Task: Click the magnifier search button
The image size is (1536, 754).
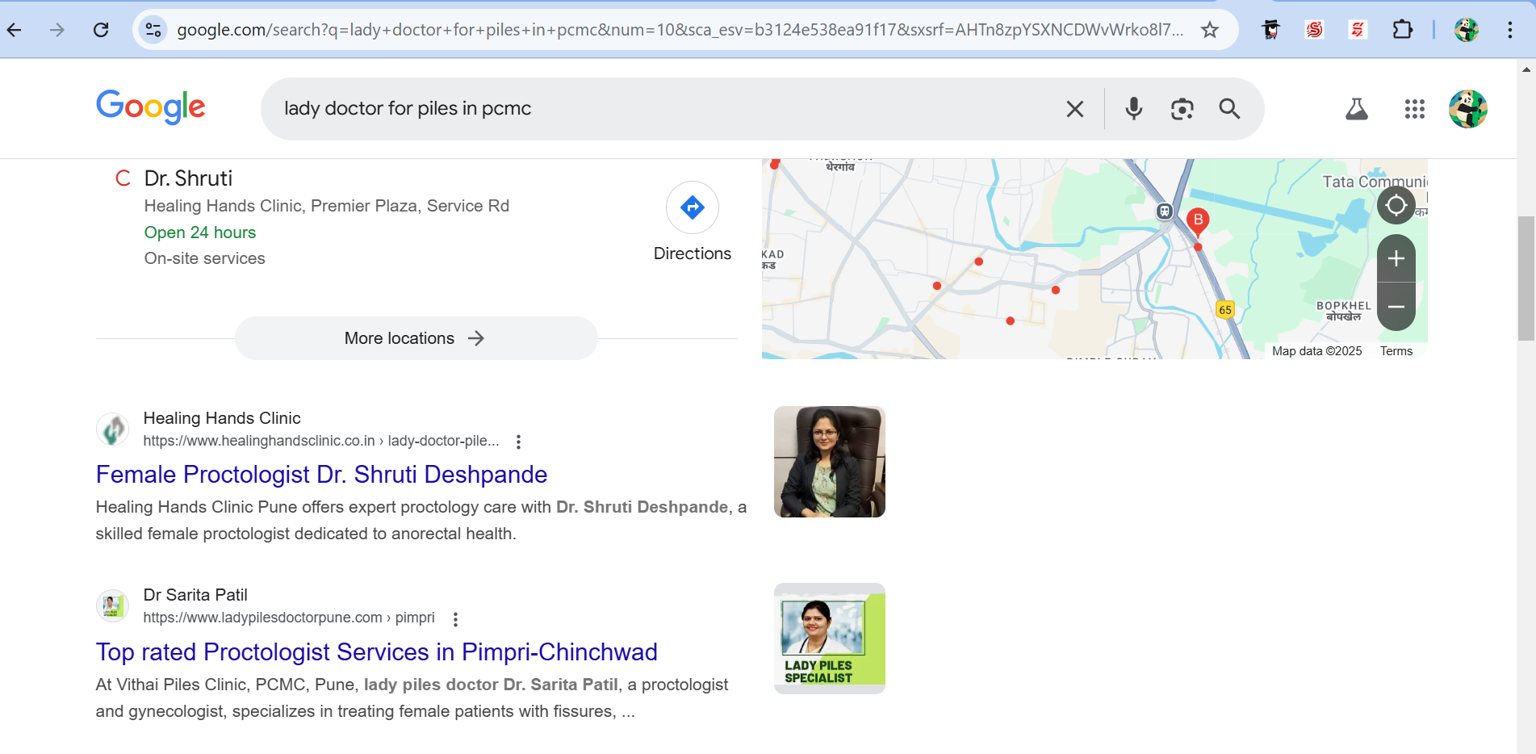Action: pos(1229,109)
